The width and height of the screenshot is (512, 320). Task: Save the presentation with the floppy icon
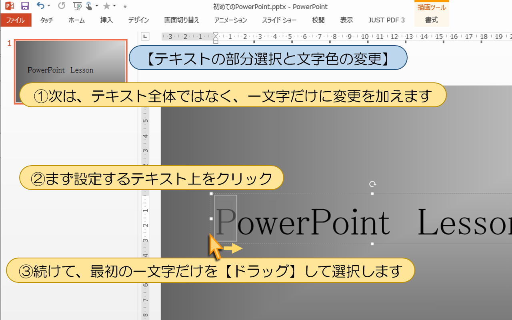pos(25,6)
